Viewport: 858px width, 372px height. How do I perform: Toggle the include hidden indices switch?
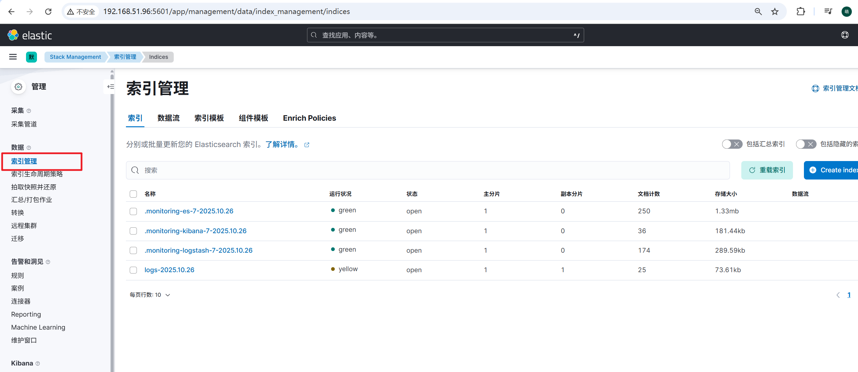click(x=806, y=144)
